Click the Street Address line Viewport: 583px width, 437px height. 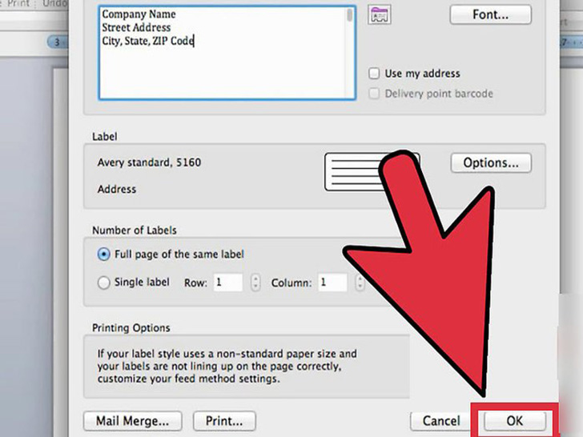[136, 27]
